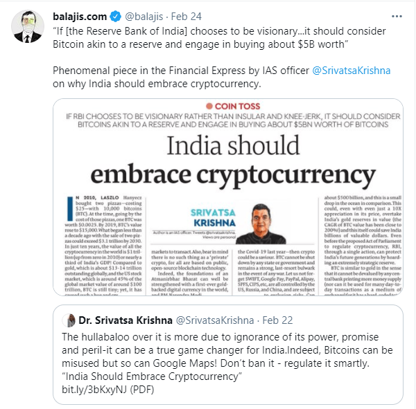The height and width of the screenshot is (409, 416).
Task: Click Dr. Srivatsa Krishna's small avatar
Action: [x=69, y=320]
